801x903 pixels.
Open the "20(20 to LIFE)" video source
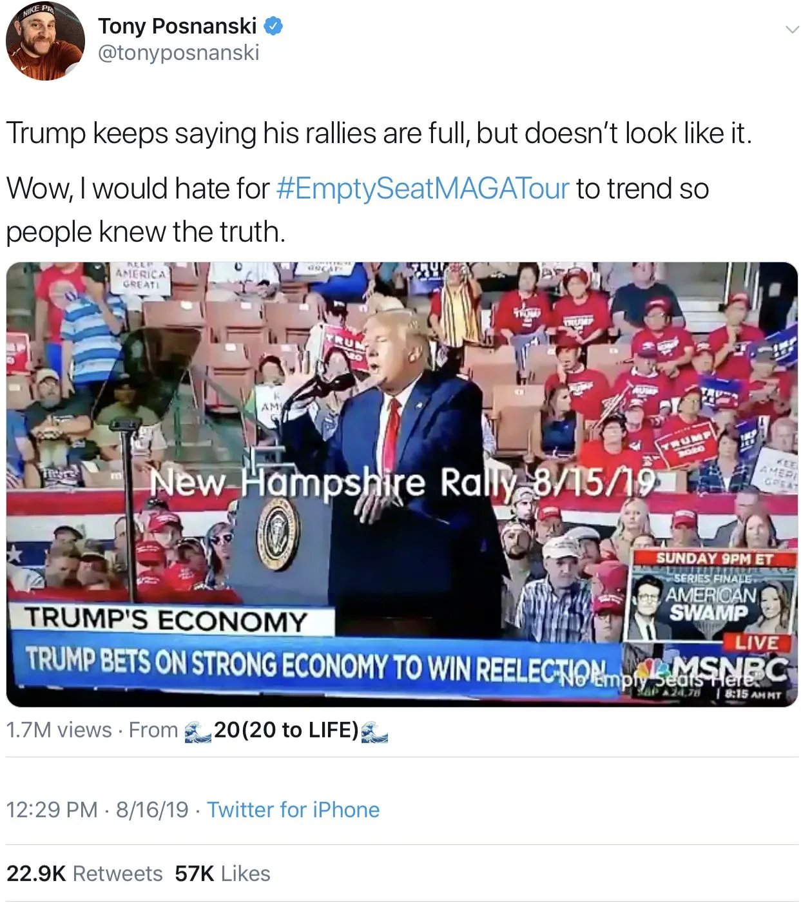[x=286, y=730]
